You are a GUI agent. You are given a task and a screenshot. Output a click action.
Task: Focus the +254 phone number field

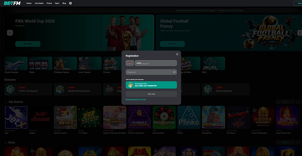tap(156, 63)
